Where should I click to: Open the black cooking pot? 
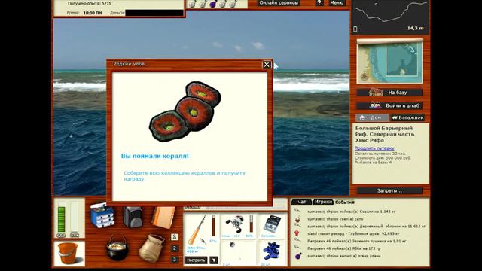pyautogui.click(x=117, y=247)
